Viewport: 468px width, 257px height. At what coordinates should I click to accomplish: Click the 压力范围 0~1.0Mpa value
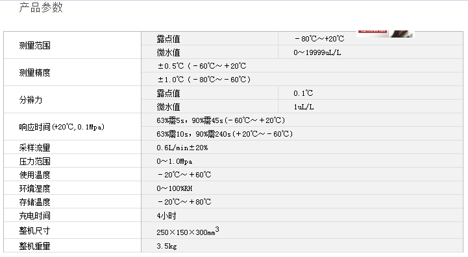coord(175,161)
